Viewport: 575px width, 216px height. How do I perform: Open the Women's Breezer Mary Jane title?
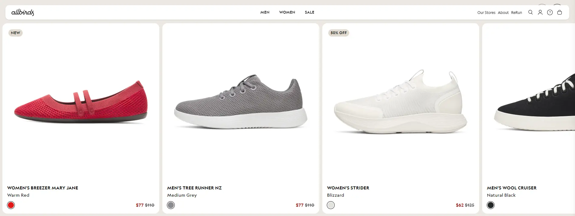coord(43,188)
